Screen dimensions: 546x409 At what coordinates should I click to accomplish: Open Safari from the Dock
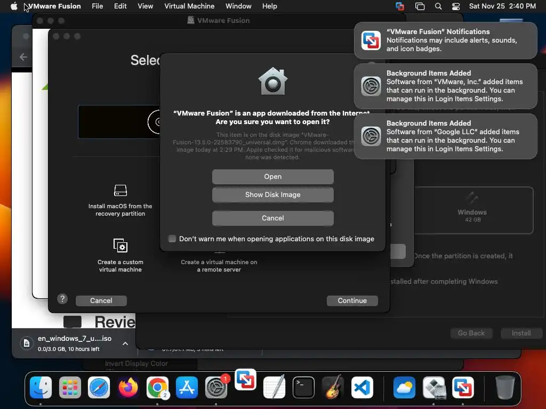pos(99,388)
